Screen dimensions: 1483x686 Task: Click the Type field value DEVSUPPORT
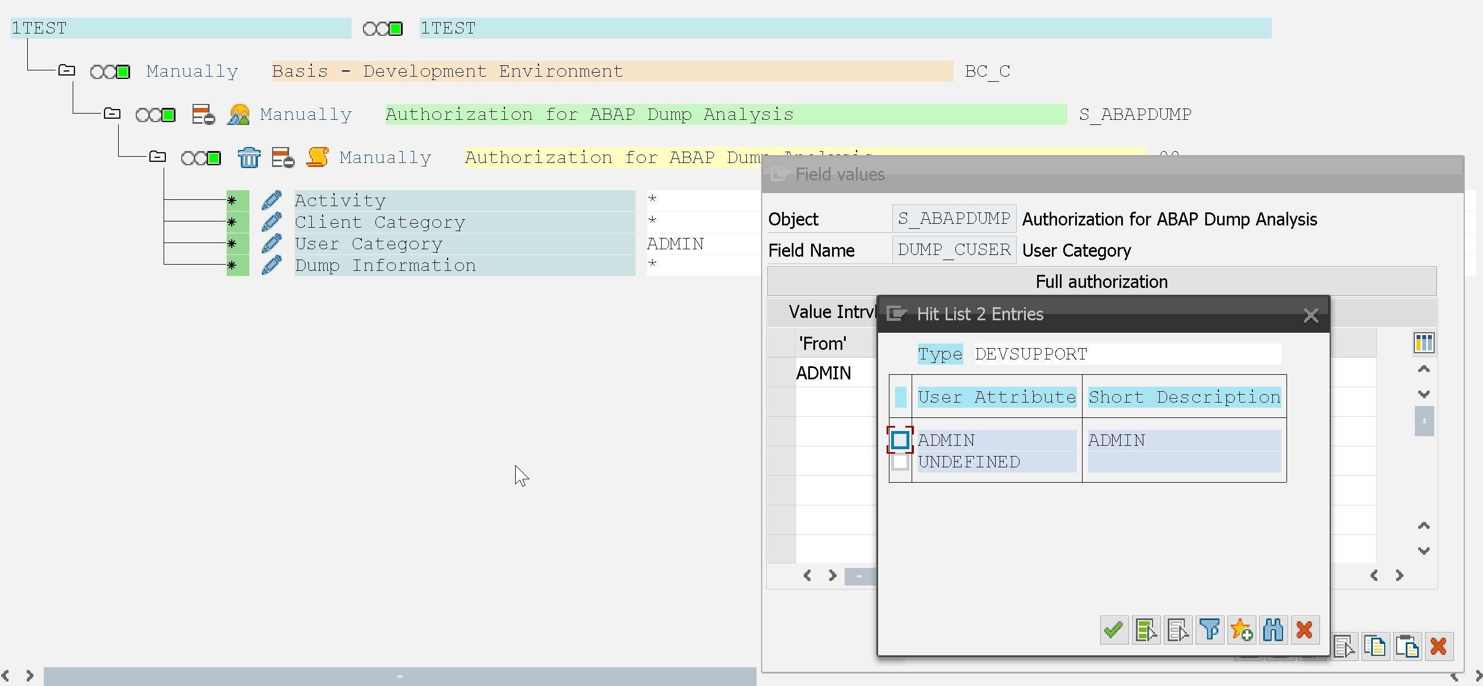click(1127, 354)
